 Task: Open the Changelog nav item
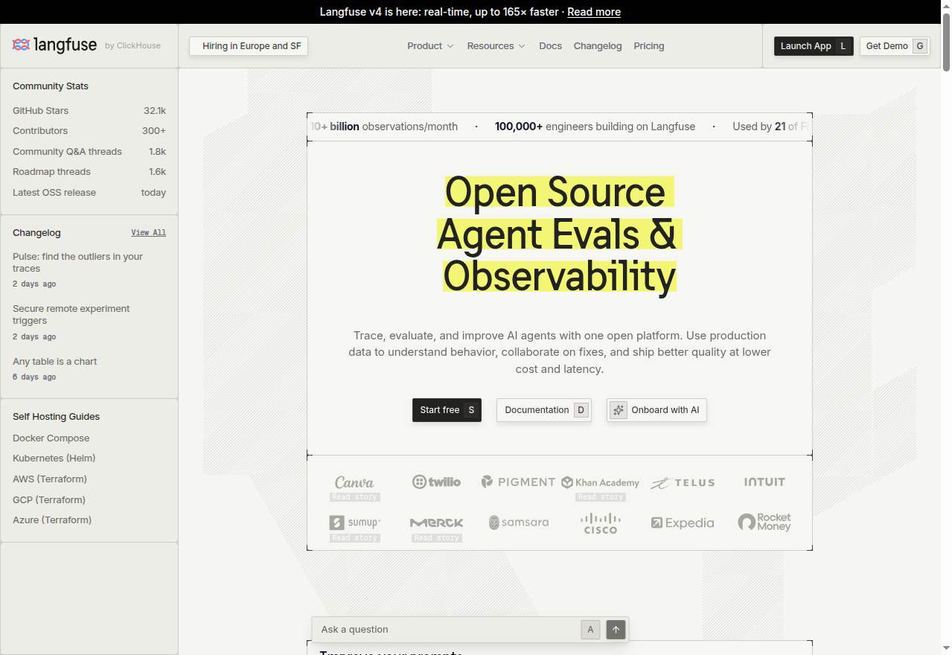[598, 46]
